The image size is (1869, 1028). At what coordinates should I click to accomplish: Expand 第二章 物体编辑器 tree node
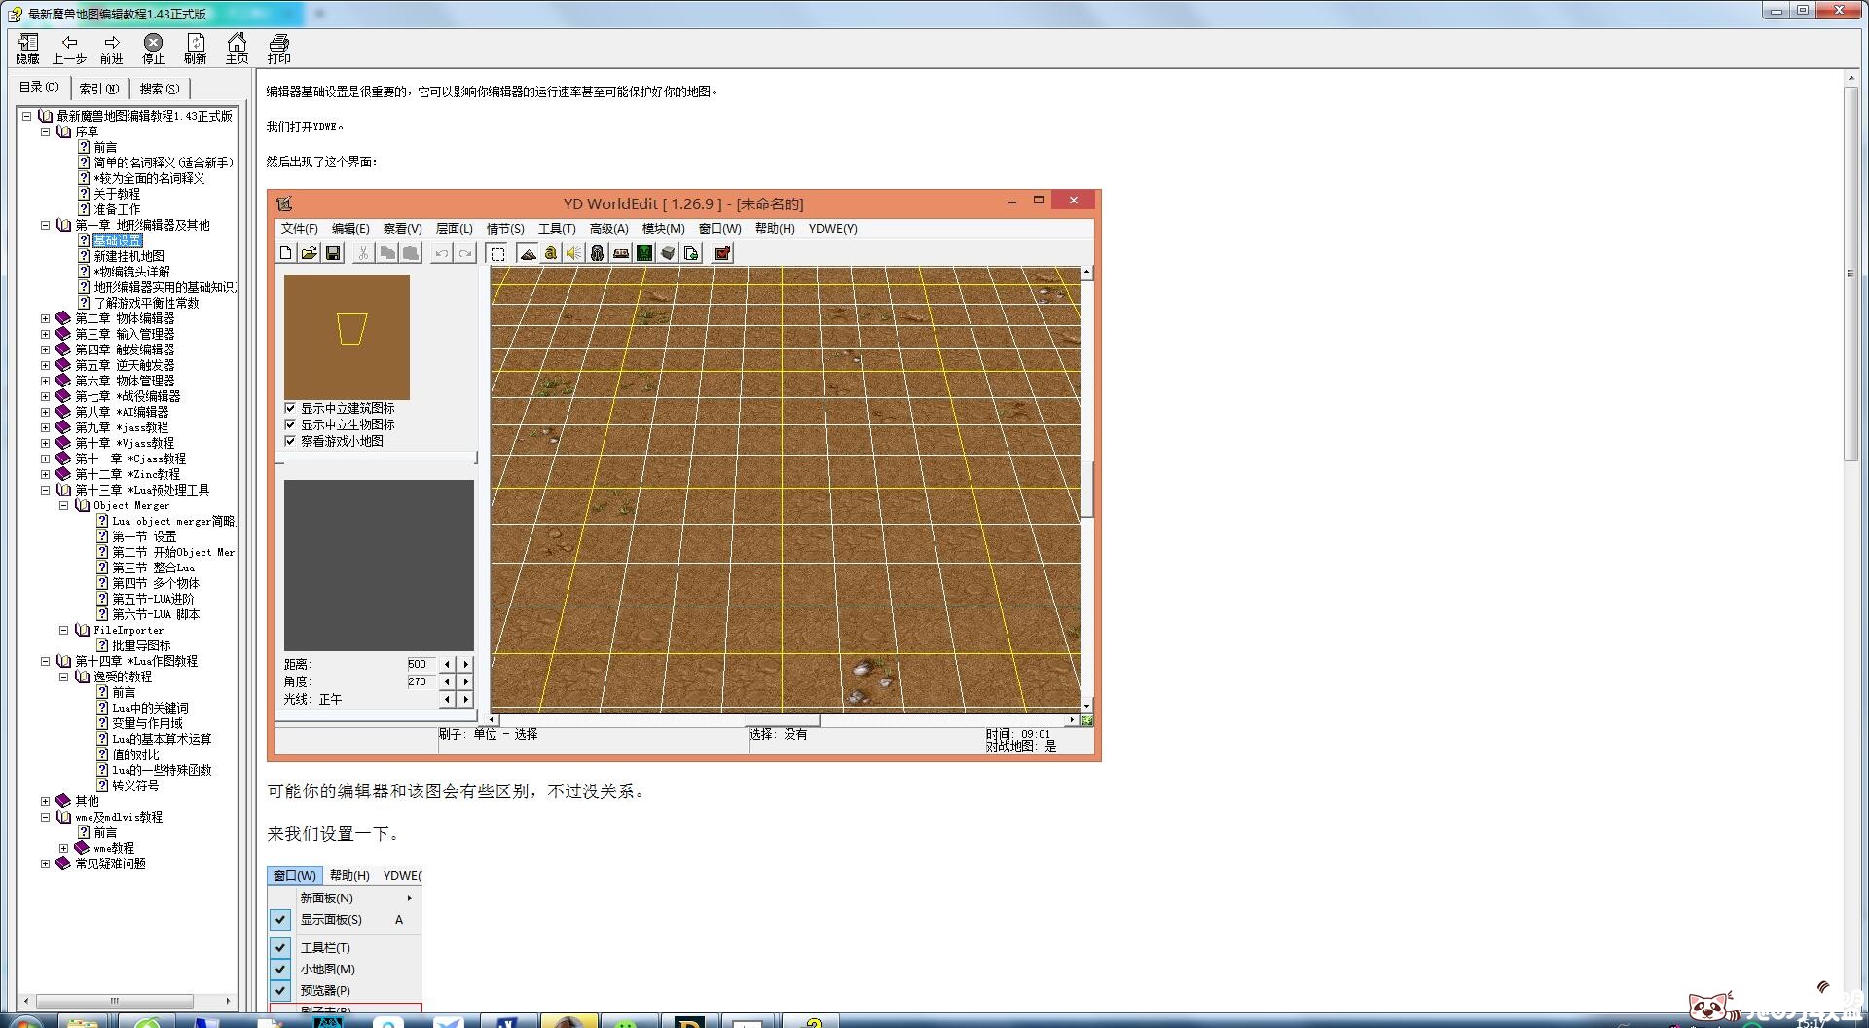pos(45,318)
